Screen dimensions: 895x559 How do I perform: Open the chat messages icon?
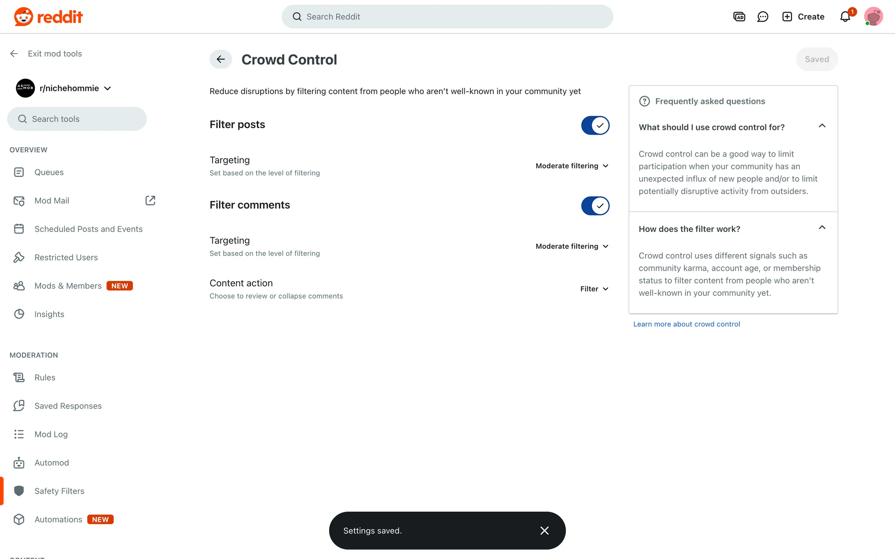point(763,17)
